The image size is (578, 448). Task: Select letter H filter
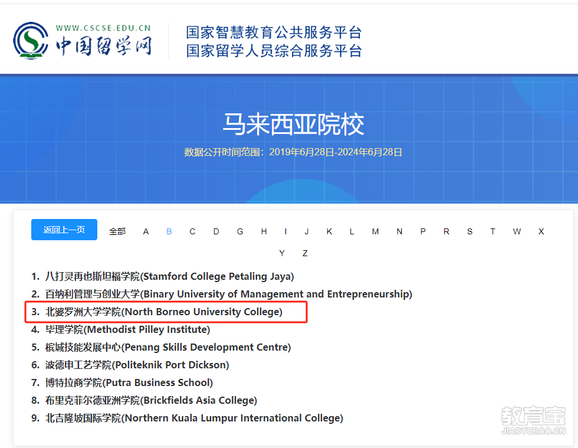[x=264, y=231]
